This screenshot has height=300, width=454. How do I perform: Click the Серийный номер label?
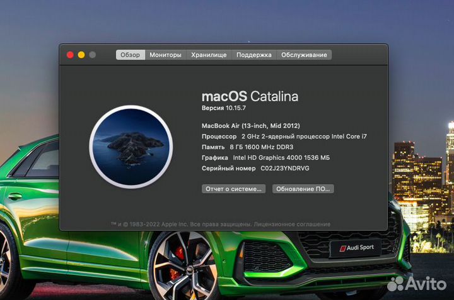(229, 169)
